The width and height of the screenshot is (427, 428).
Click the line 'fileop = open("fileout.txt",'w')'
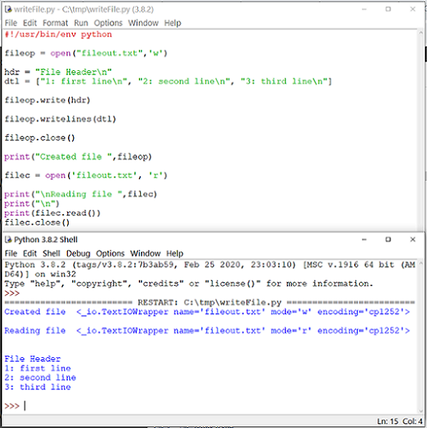pyautogui.click(x=86, y=53)
